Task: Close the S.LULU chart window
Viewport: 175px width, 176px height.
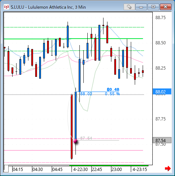Action: 165,7
